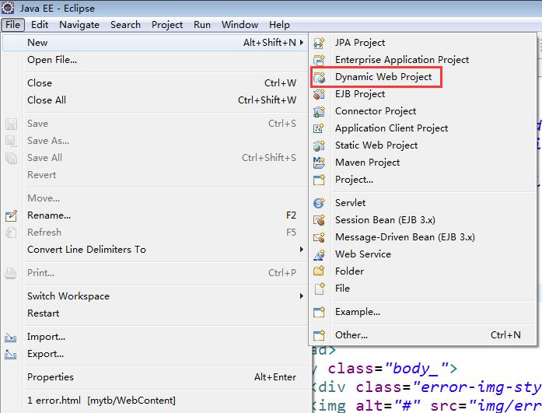Select Enterprise Application Project entry
This screenshot has height=413, width=542.
[423, 60]
